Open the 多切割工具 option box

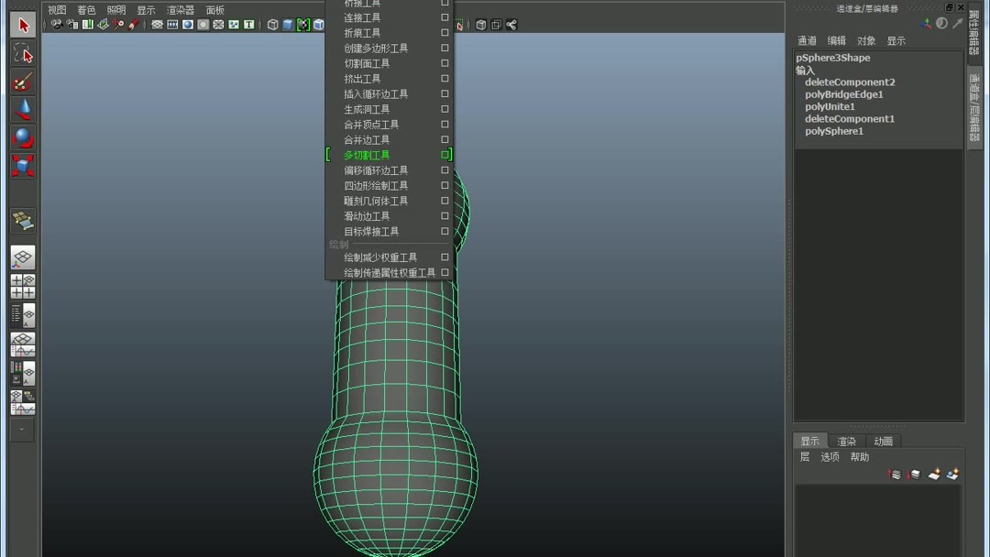click(446, 155)
